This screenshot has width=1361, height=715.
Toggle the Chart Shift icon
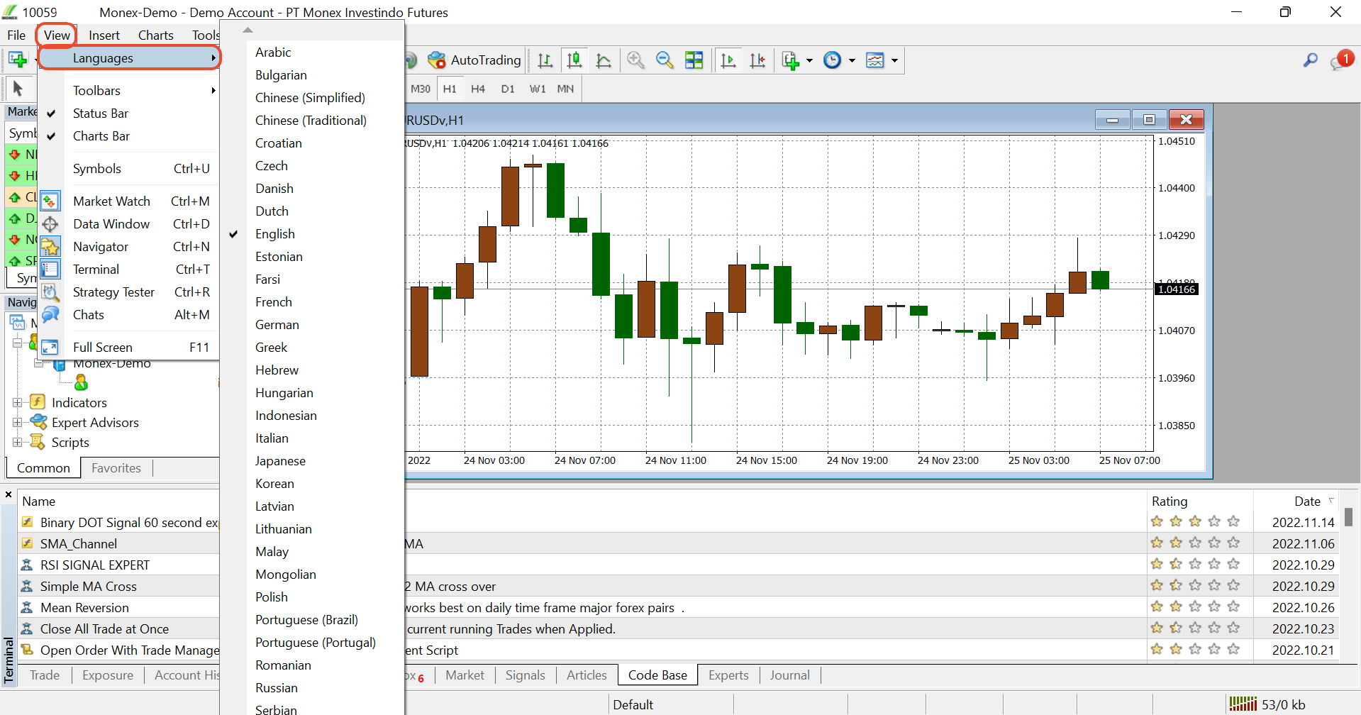point(757,60)
